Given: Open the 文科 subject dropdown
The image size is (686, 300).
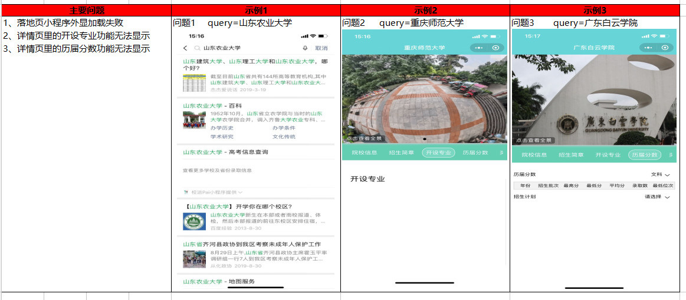Looking at the screenshot, I should [x=661, y=175].
